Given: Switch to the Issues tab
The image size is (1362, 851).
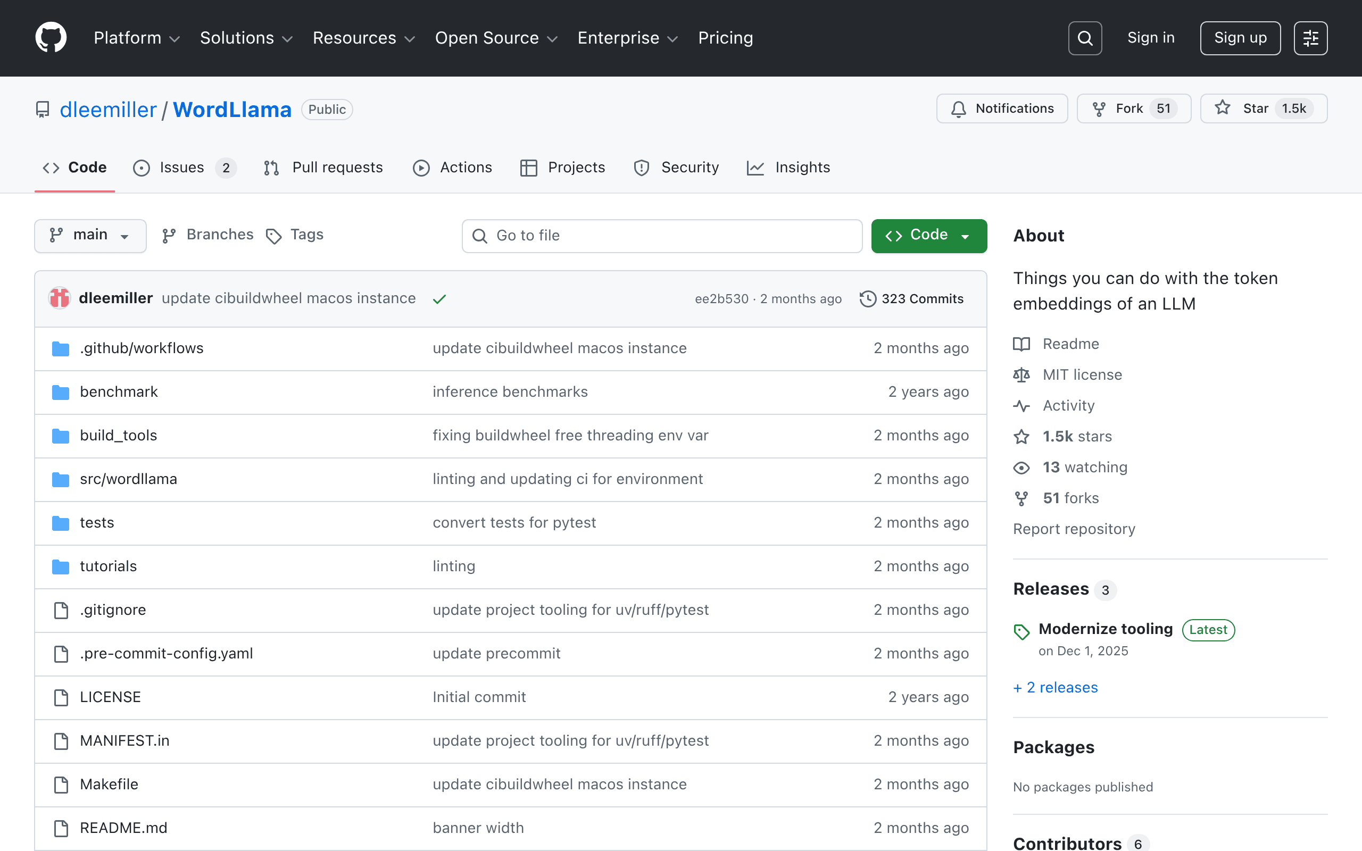Looking at the screenshot, I should 184,168.
